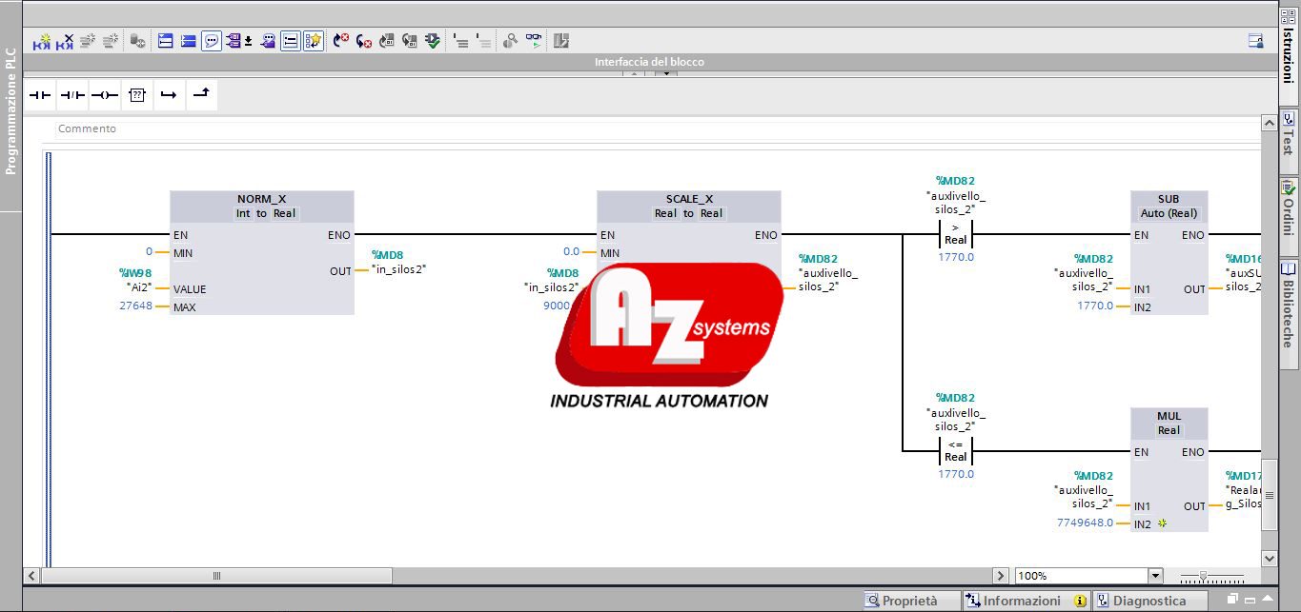The width and height of the screenshot is (1301, 612).
Task: Click the horizontal scrollbar thumb
Action: tap(216, 576)
